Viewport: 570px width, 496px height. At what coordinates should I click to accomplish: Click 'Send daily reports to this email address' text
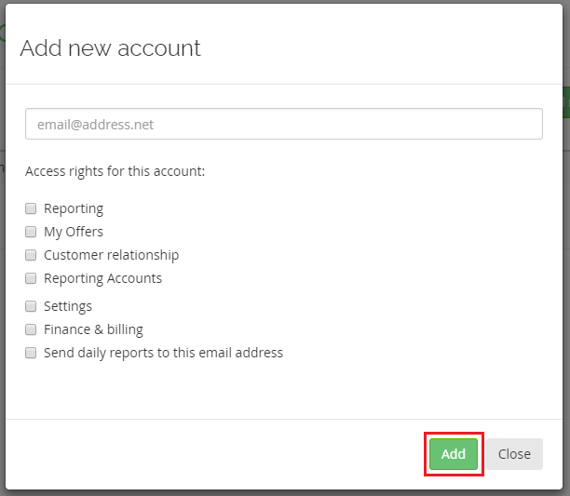(x=163, y=353)
